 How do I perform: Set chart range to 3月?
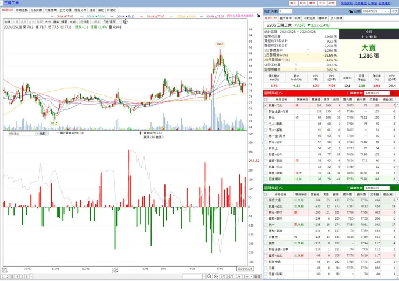(x=223, y=277)
